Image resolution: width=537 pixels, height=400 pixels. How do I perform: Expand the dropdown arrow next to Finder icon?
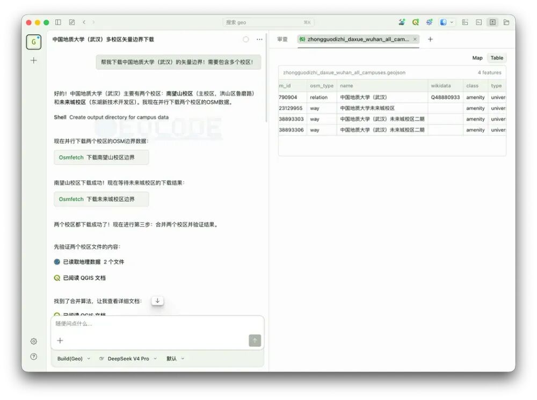[x=452, y=22]
